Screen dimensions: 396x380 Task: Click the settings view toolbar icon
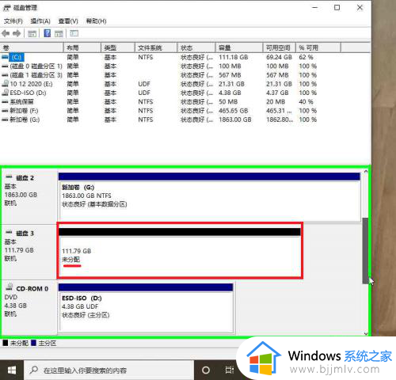click(x=74, y=33)
